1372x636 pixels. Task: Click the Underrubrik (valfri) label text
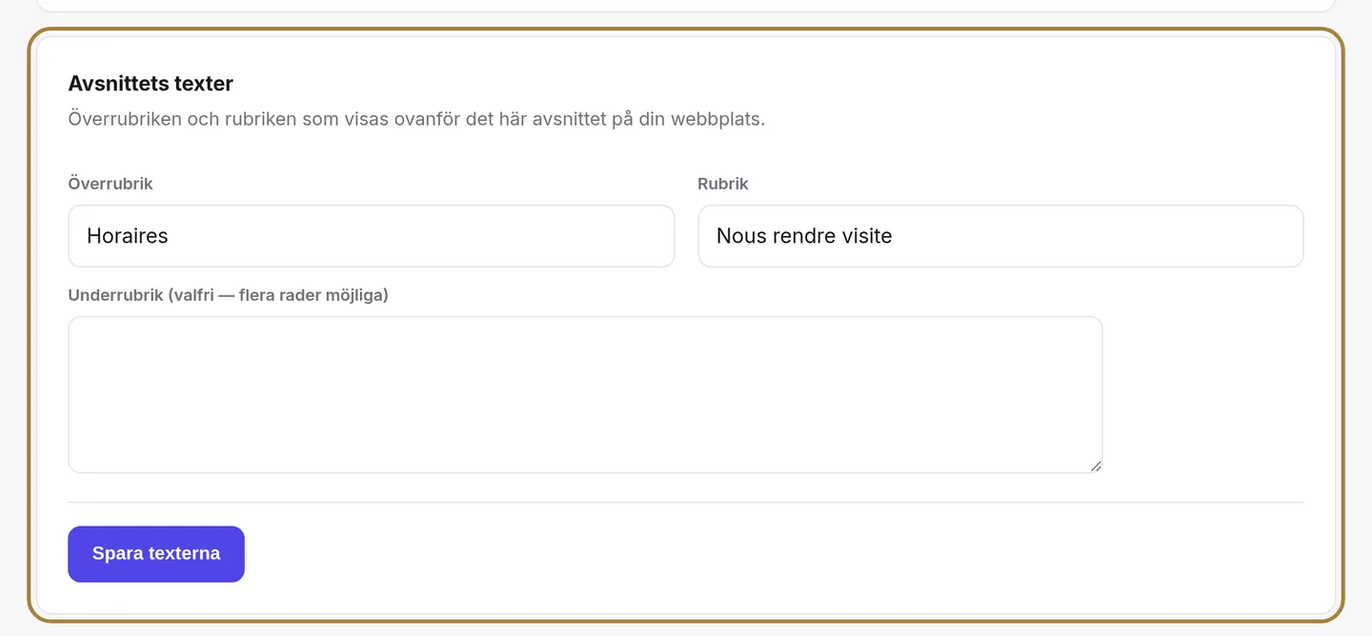click(229, 295)
